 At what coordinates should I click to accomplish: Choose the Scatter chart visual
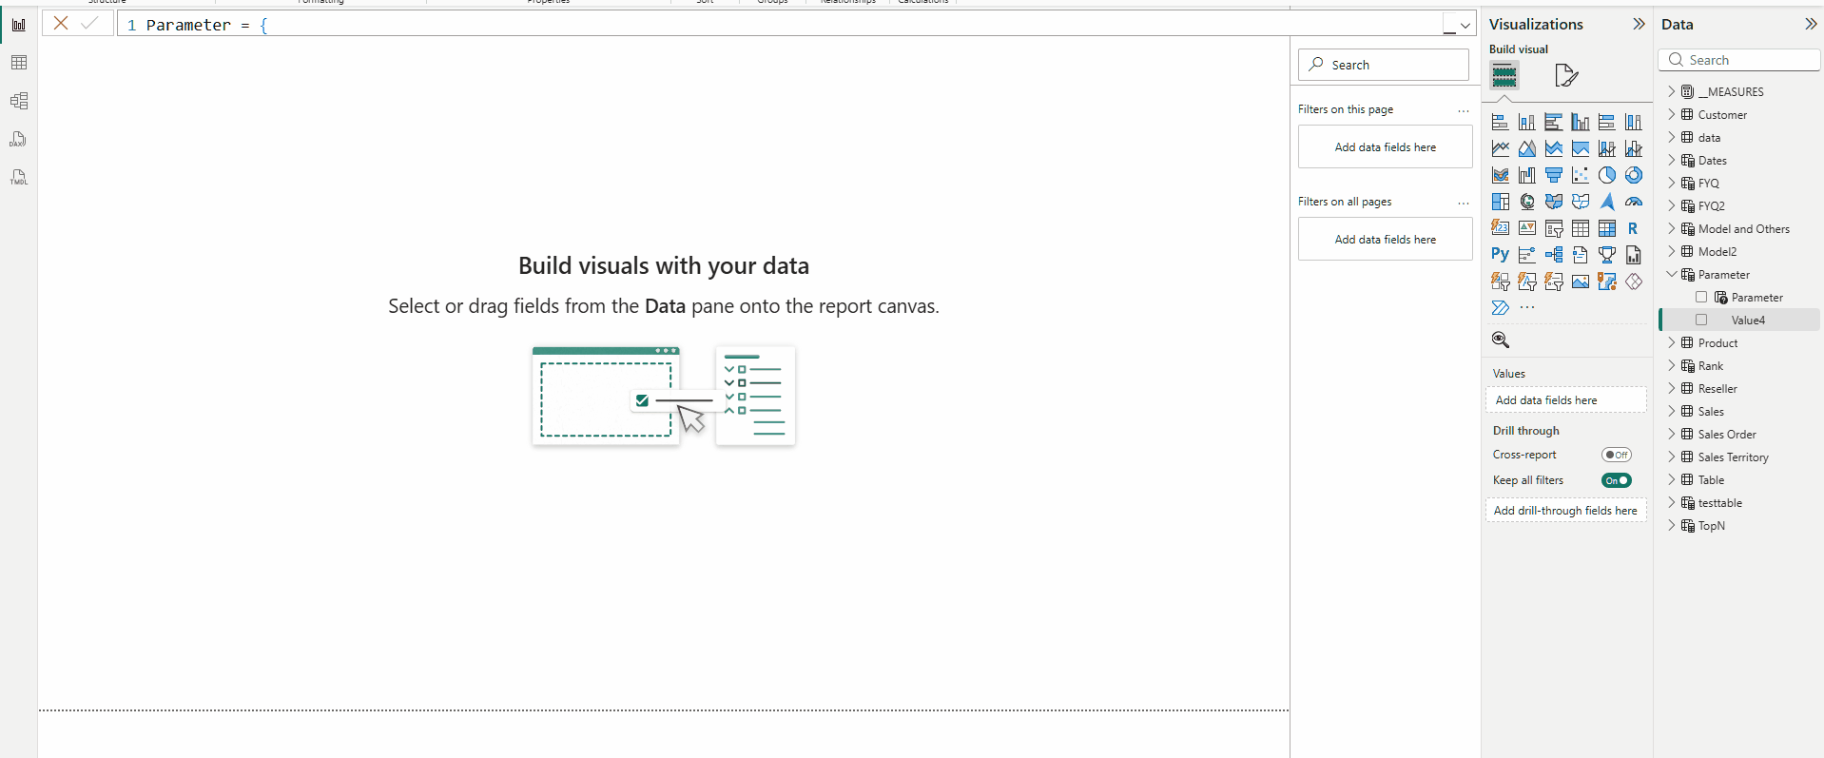pos(1581,175)
